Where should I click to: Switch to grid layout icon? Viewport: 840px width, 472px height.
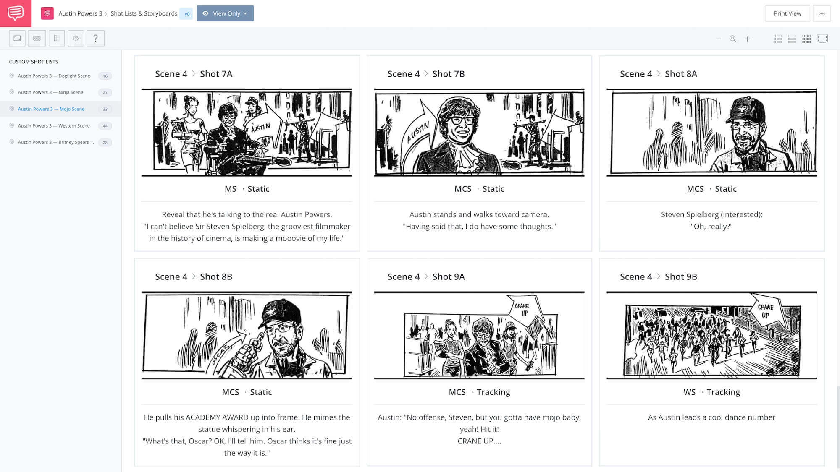point(806,39)
